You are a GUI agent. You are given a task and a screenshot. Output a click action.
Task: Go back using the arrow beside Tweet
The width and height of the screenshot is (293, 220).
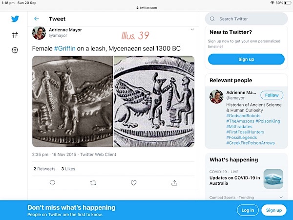(37, 19)
